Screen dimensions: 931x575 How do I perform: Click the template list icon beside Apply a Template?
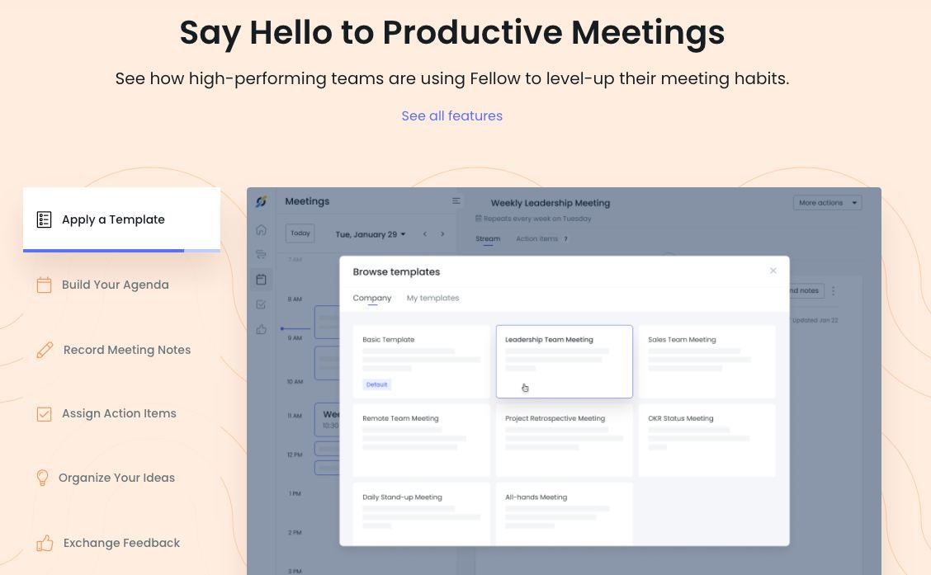44,219
